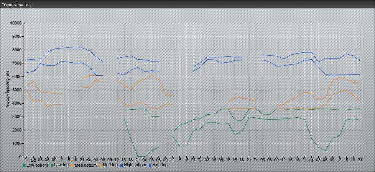Click the 7000 value on the vertical axis
Image resolution: width=375 pixels, height=172 pixels.
(x=17, y=63)
